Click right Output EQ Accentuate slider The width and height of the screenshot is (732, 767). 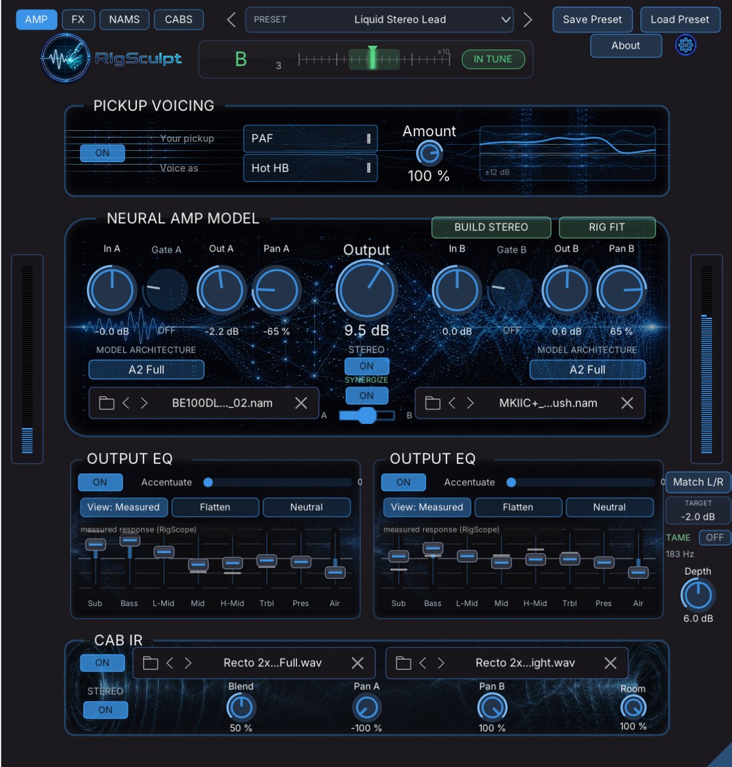(x=581, y=483)
